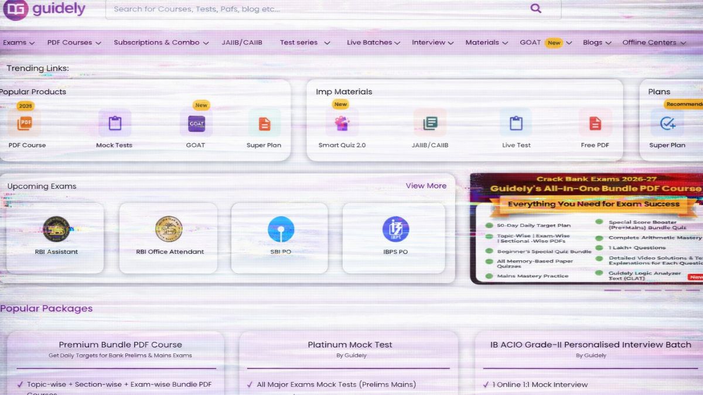Select the search magnifier icon
This screenshot has height=395, width=703.
click(535, 8)
